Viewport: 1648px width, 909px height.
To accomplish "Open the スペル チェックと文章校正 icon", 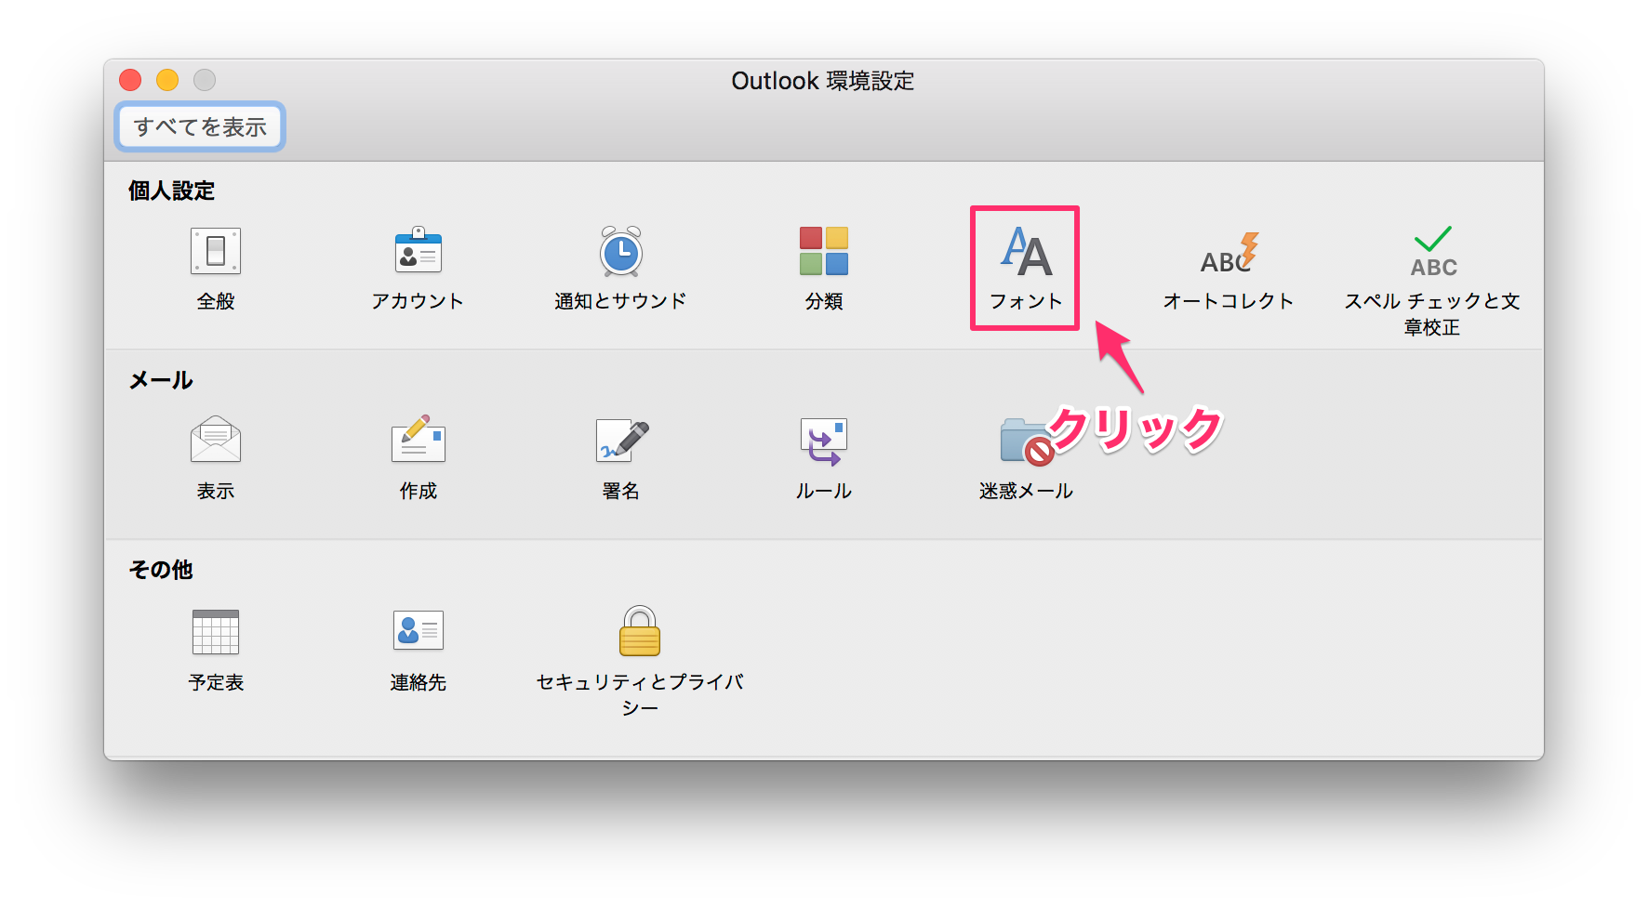I will tap(1432, 252).
